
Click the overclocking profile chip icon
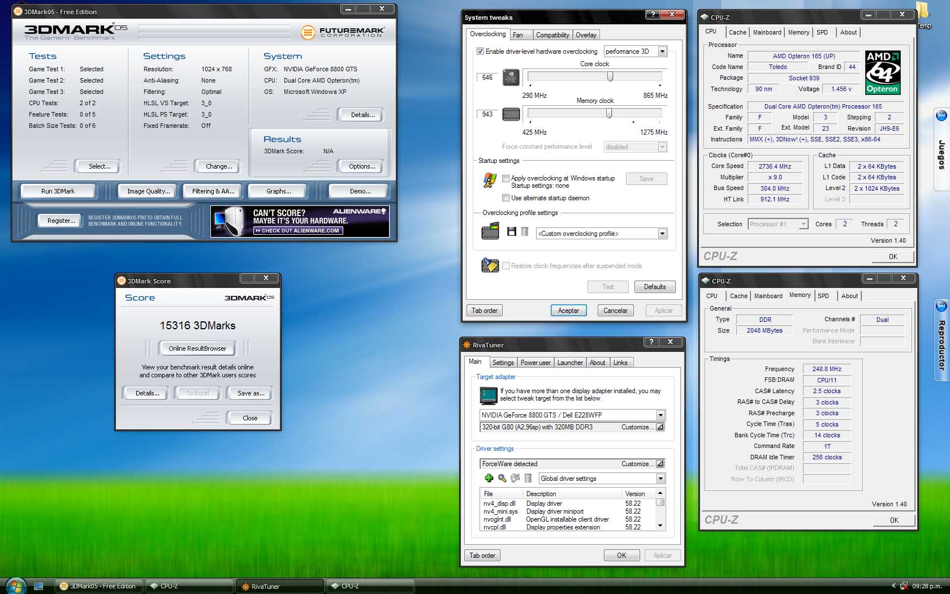pos(490,232)
